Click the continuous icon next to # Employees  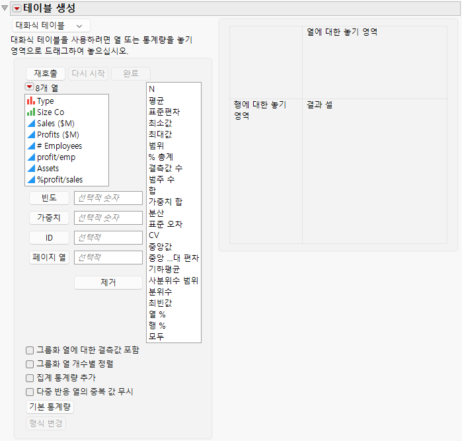pos(31,145)
